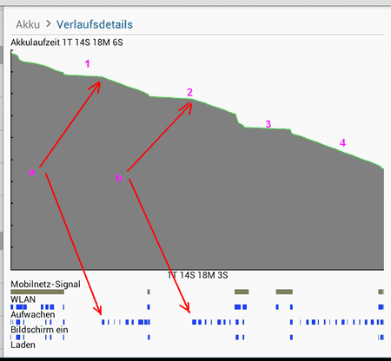The height and width of the screenshot is (361, 391).
Task: Click the Bildschirm ein row label
Action: pyautogui.click(x=39, y=330)
